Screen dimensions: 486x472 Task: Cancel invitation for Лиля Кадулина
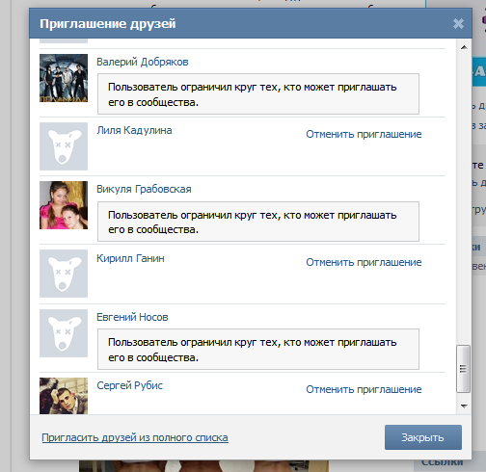point(364,134)
